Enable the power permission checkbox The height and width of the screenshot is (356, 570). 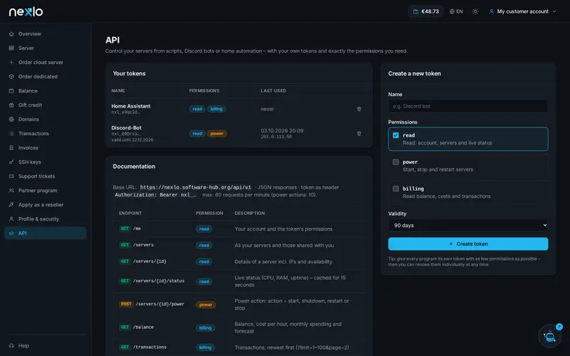tap(395, 162)
